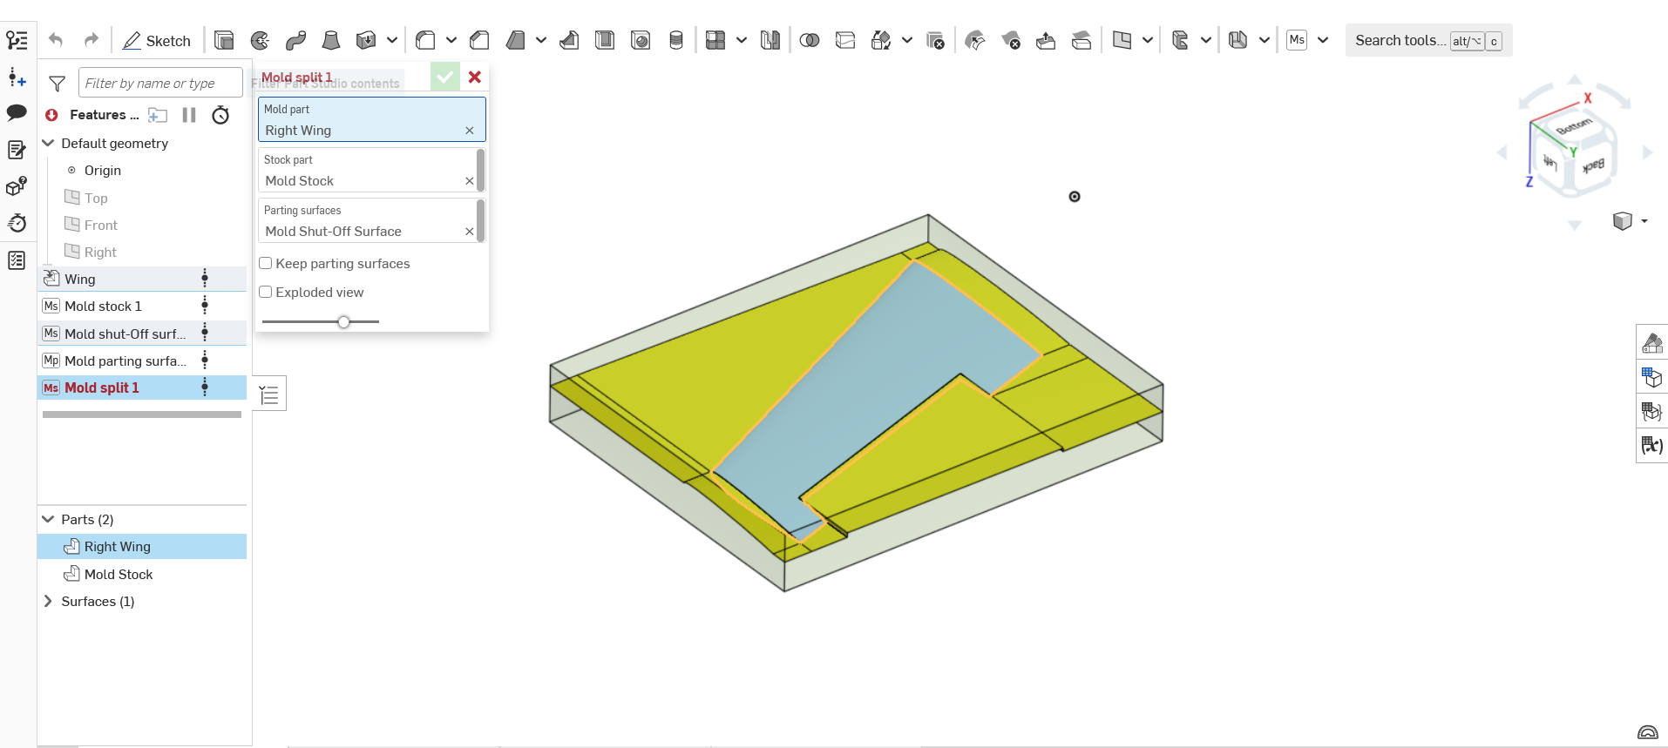
Task: Remove Mold Stock from Stock part
Action: tap(470, 181)
